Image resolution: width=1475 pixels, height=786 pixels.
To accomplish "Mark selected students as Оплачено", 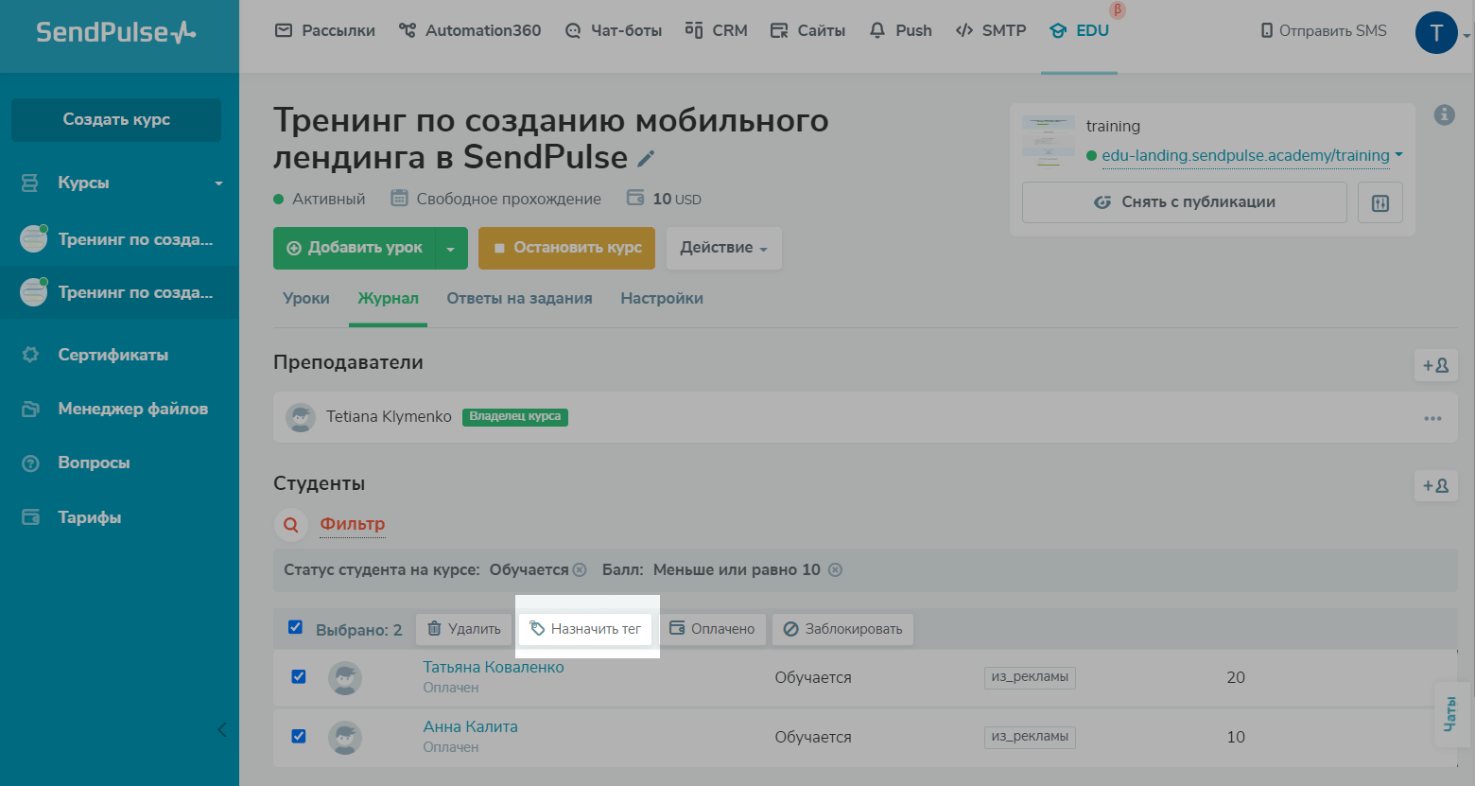I will point(712,630).
